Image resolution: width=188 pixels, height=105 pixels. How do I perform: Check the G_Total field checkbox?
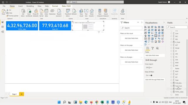tap(171, 42)
